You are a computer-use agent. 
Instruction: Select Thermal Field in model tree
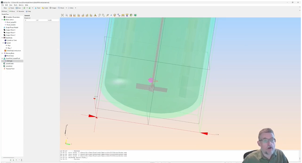[x=10, y=69]
